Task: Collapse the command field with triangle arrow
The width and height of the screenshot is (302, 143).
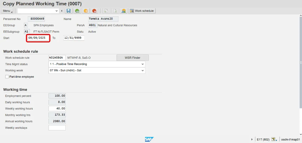Action: point(62,11)
